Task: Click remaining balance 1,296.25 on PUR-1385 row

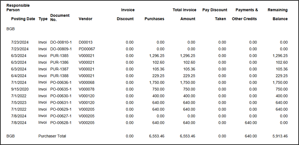Action: click(280, 56)
